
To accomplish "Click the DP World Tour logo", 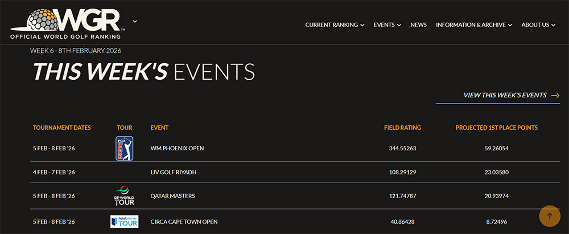I will [125, 196].
